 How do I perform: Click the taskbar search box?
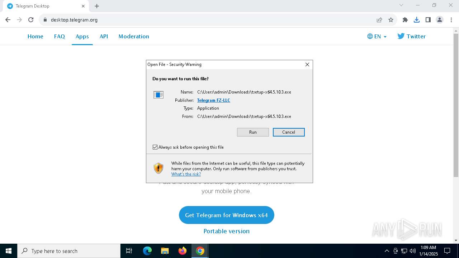coord(69,251)
